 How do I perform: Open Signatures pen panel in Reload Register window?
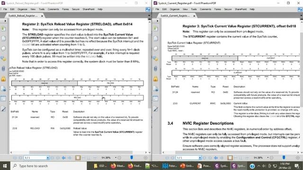(x=3, y=109)
